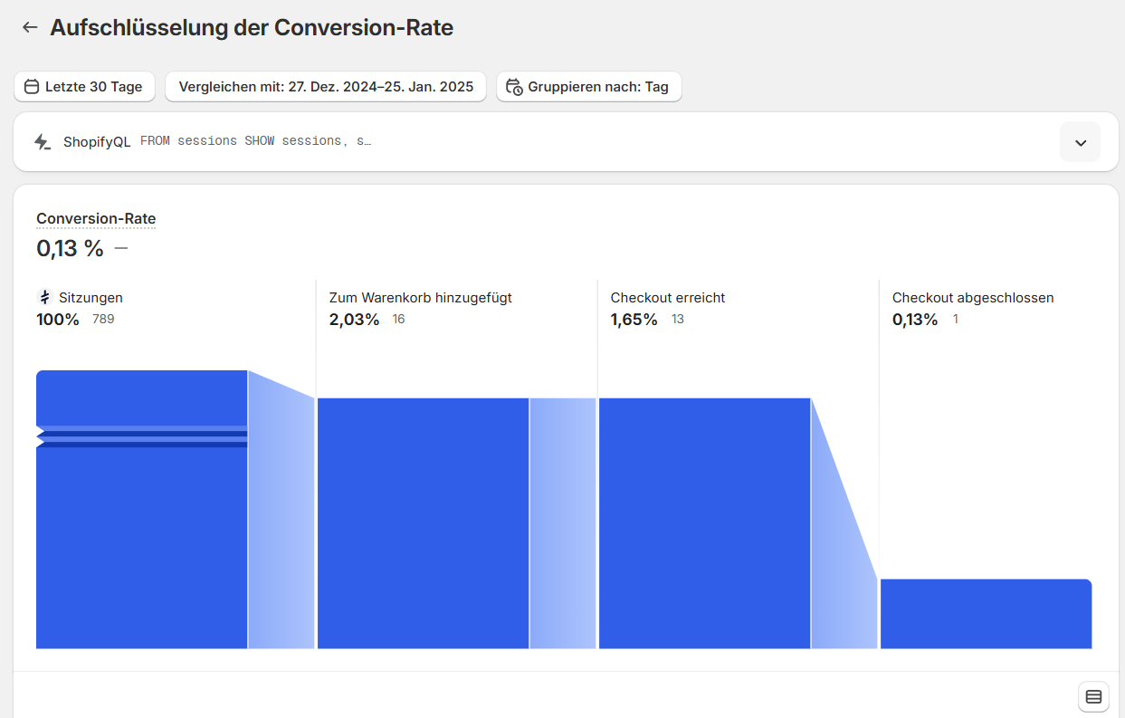Click the calendar icon for Letzte 30 Tage
The height and width of the screenshot is (718, 1125).
click(32, 87)
